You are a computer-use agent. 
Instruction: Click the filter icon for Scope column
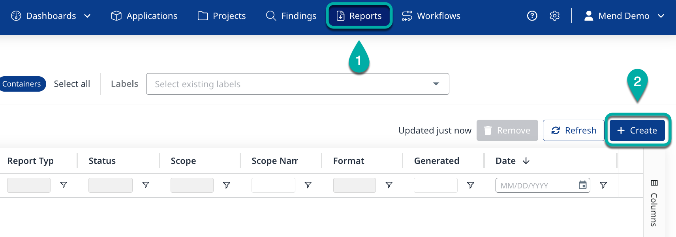[x=227, y=185]
